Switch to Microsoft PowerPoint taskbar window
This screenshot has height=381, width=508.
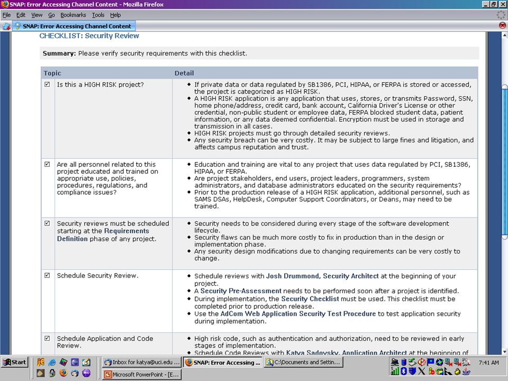pyautogui.click(x=142, y=374)
